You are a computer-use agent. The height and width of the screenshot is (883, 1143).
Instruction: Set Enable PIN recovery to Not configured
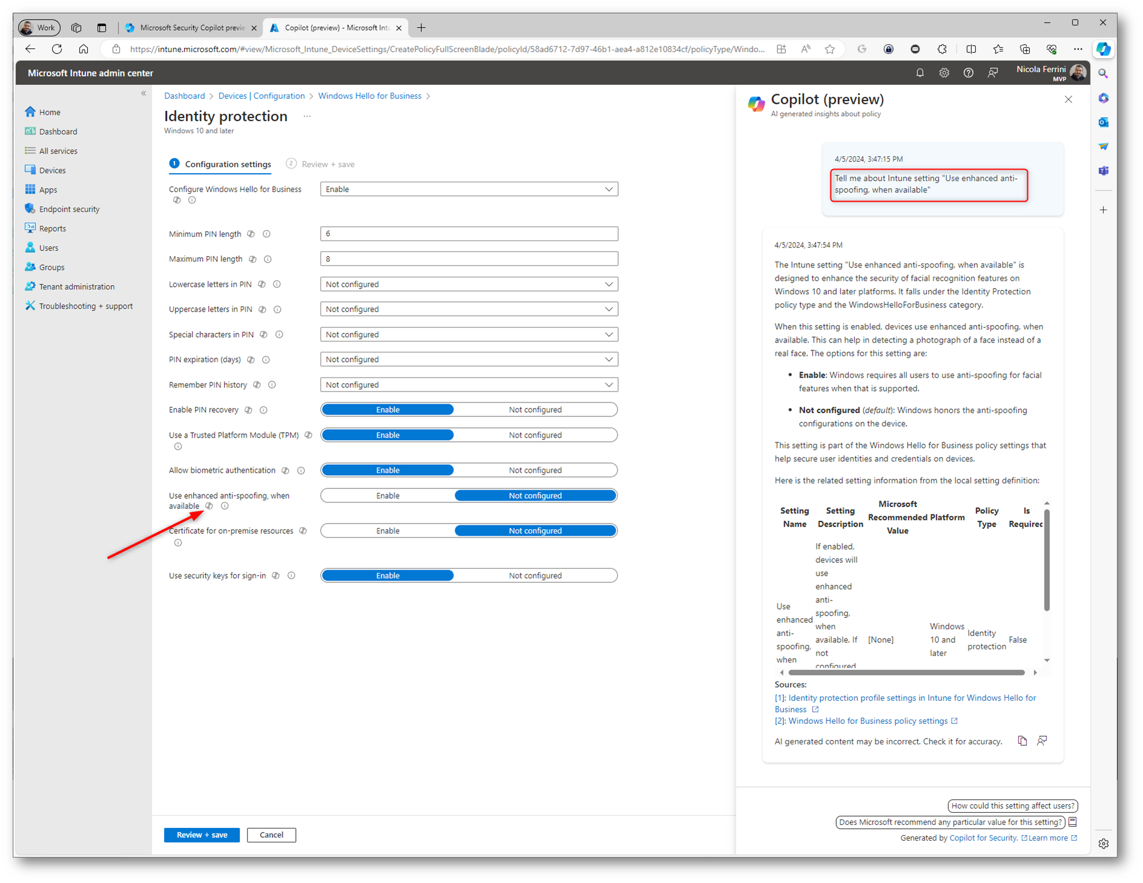(535, 410)
